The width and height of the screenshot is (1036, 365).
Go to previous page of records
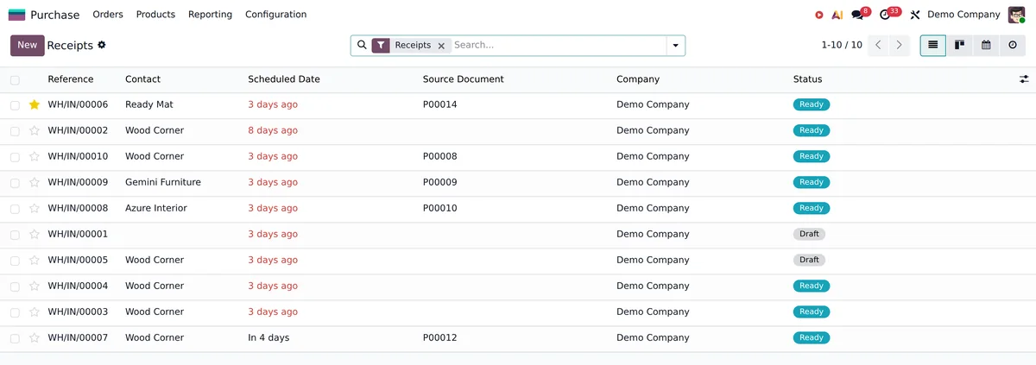click(x=878, y=45)
